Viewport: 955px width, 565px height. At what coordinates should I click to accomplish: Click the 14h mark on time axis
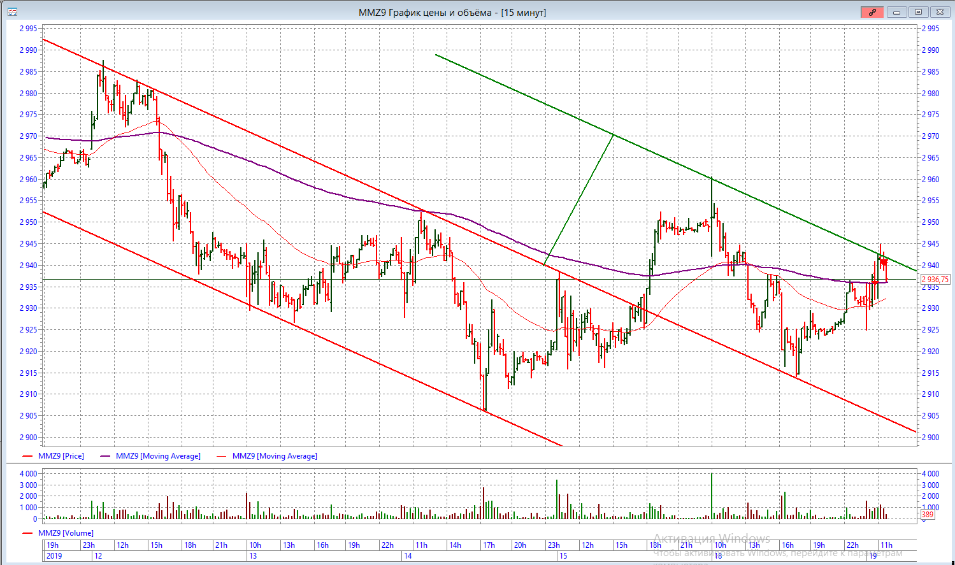point(455,545)
